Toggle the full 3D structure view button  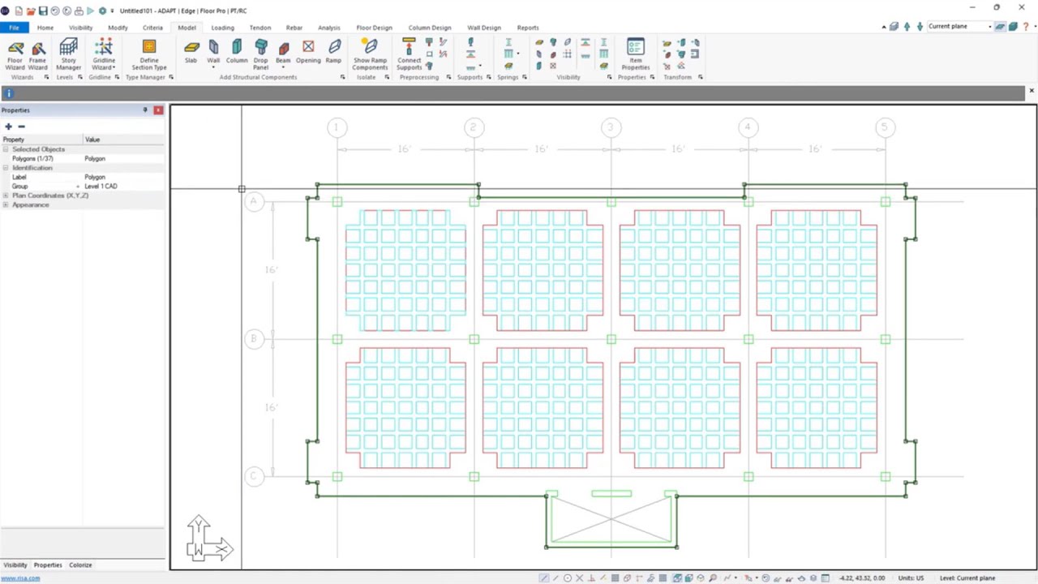coord(1013,27)
